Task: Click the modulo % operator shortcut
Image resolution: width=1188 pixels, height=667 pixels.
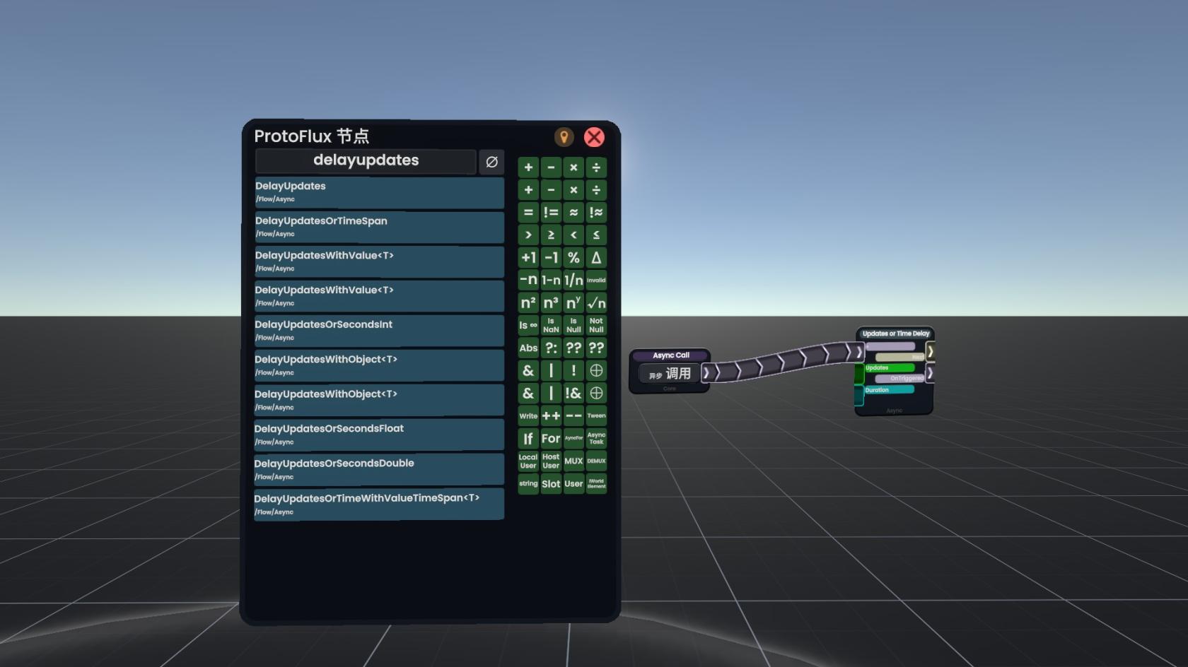Action: tap(573, 258)
